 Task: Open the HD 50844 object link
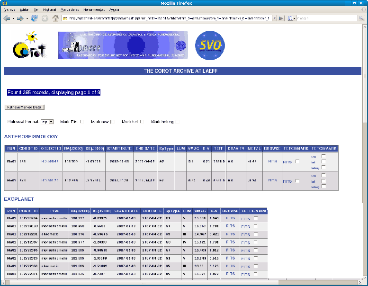pyautogui.click(x=50, y=161)
